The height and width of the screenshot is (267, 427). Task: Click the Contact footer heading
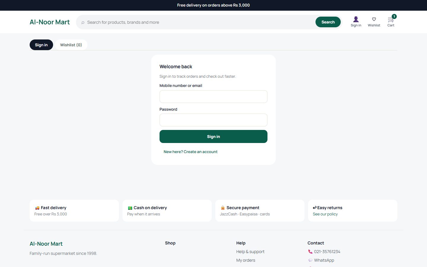pos(316,243)
